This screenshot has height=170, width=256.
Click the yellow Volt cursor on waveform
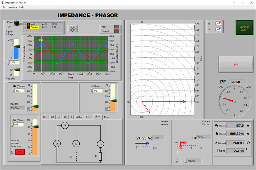click(x=42, y=54)
